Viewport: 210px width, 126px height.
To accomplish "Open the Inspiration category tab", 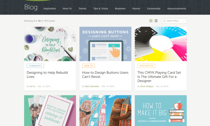I will [x=50, y=9].
